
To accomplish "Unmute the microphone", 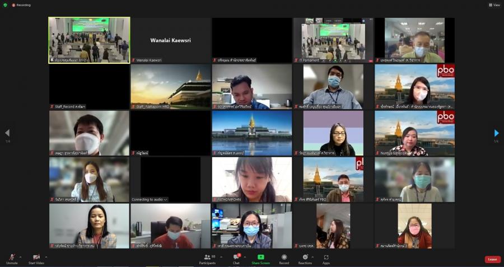I will 12,257.
